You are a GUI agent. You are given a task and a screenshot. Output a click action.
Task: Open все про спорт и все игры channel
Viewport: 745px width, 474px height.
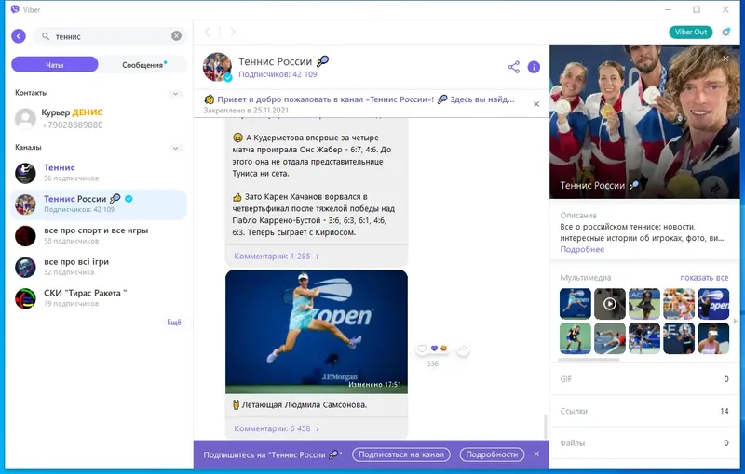click(99, 235)
